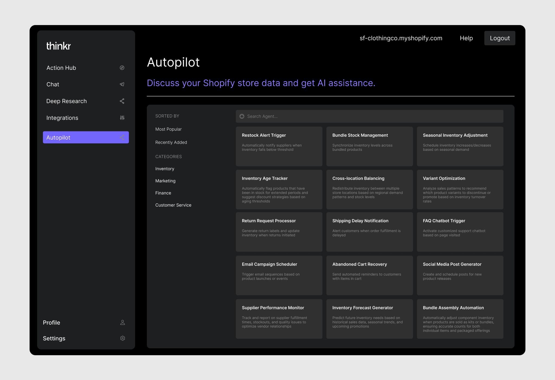
Task: Click the sliders icon next to Integrations
Action: click(122, 118)
